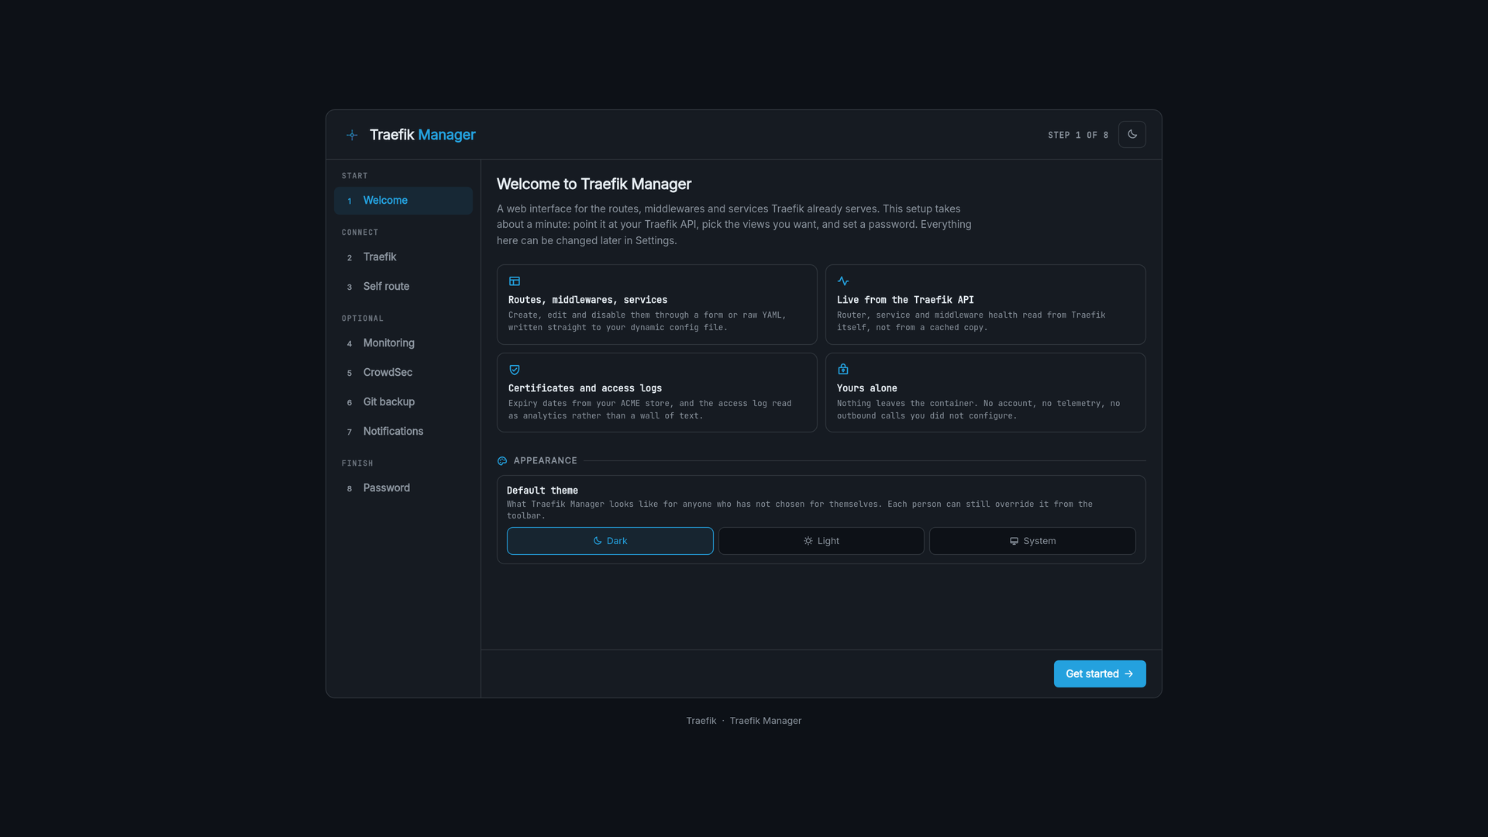1488x837 pixels.
Task: Open the Self route step
Action: click(x=403, y=287)
